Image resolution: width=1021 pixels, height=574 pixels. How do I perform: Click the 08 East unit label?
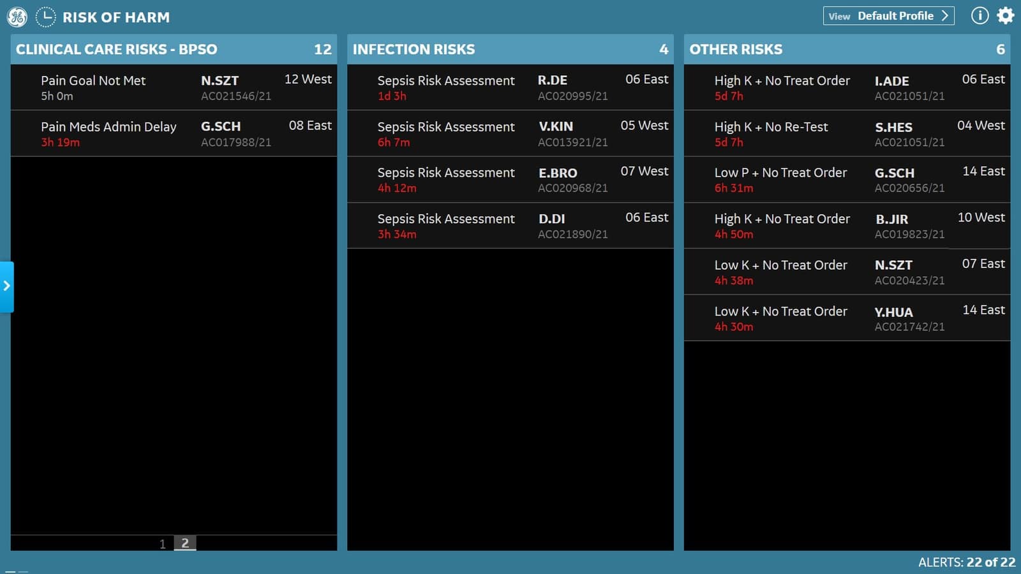click(x=310, y=125)
